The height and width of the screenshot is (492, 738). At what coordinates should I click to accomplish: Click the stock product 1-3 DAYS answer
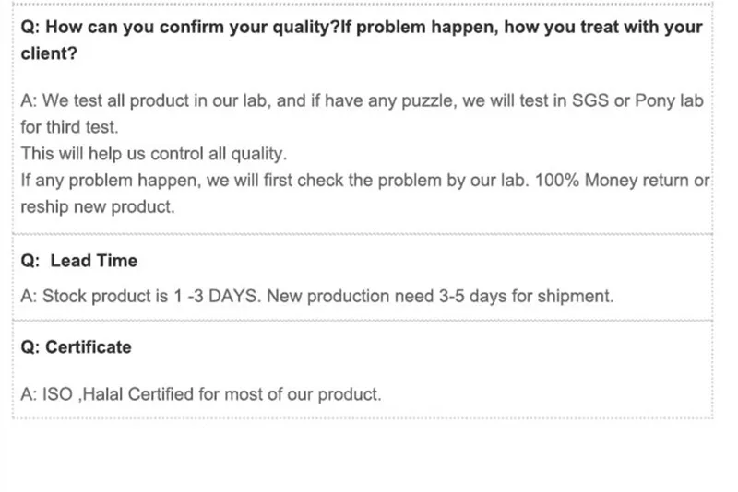pyautogui.click(x=316, y=296)
